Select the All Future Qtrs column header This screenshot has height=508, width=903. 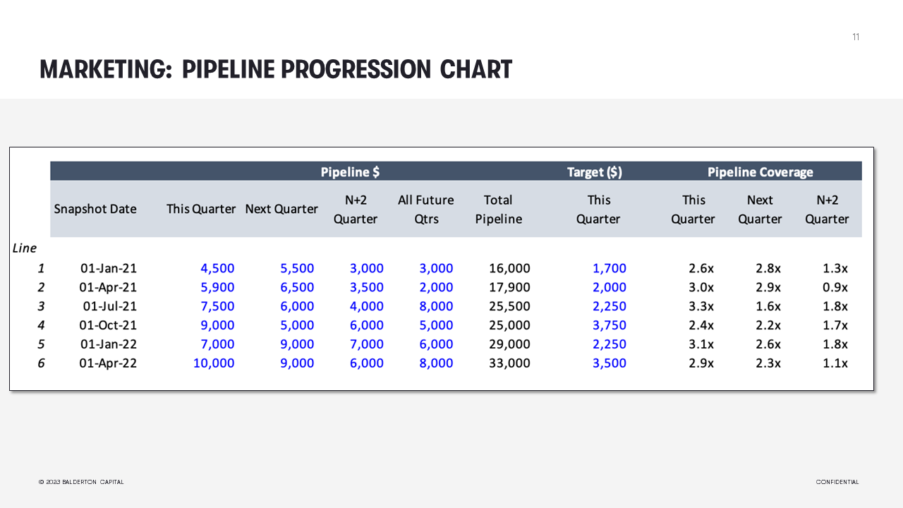coord(426,209)
